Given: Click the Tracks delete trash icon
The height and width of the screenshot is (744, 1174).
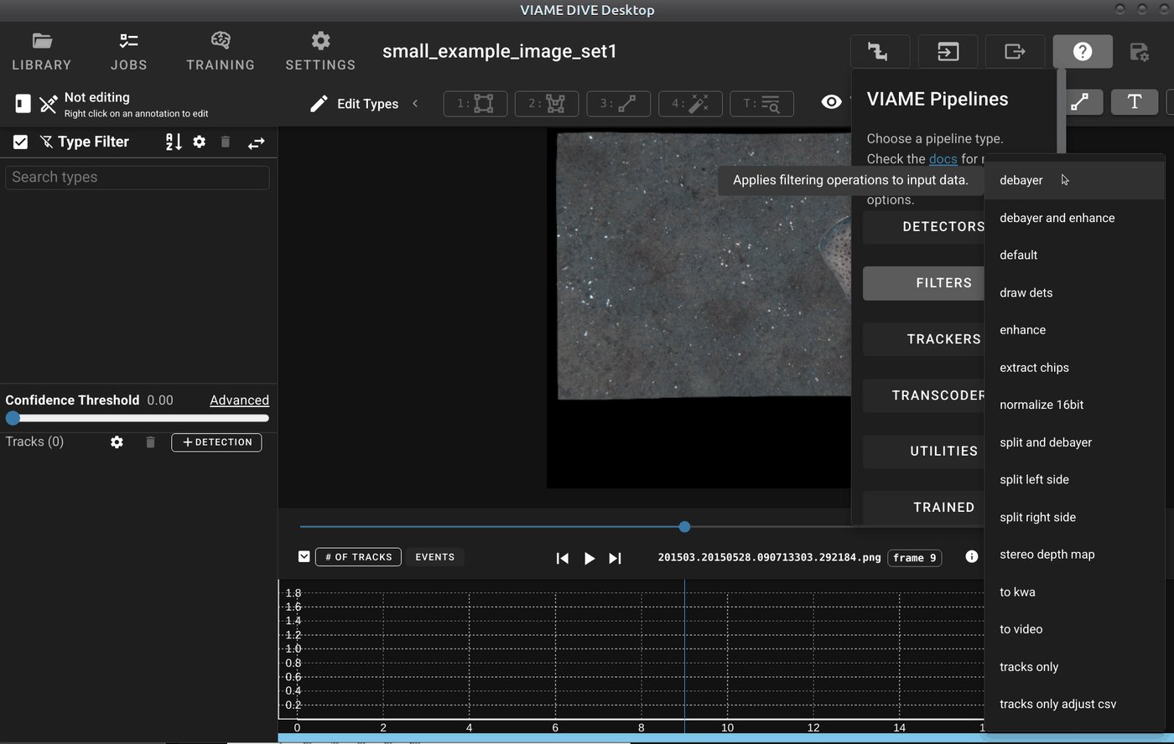Looking at the screenshot, I should (150, 442).
